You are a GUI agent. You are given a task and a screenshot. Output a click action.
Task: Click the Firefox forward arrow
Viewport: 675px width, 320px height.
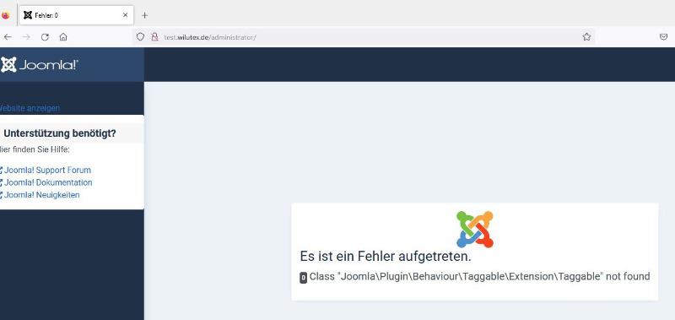(26, 37)
